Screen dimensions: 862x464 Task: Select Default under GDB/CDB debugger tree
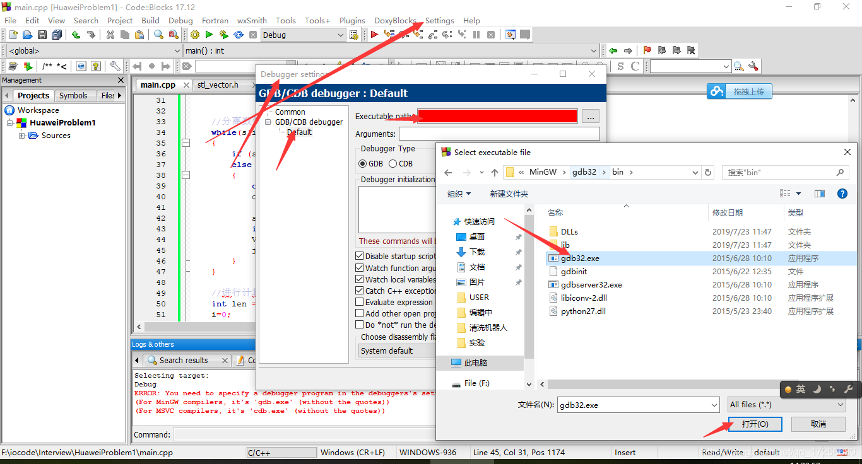(x=299, y=132)
